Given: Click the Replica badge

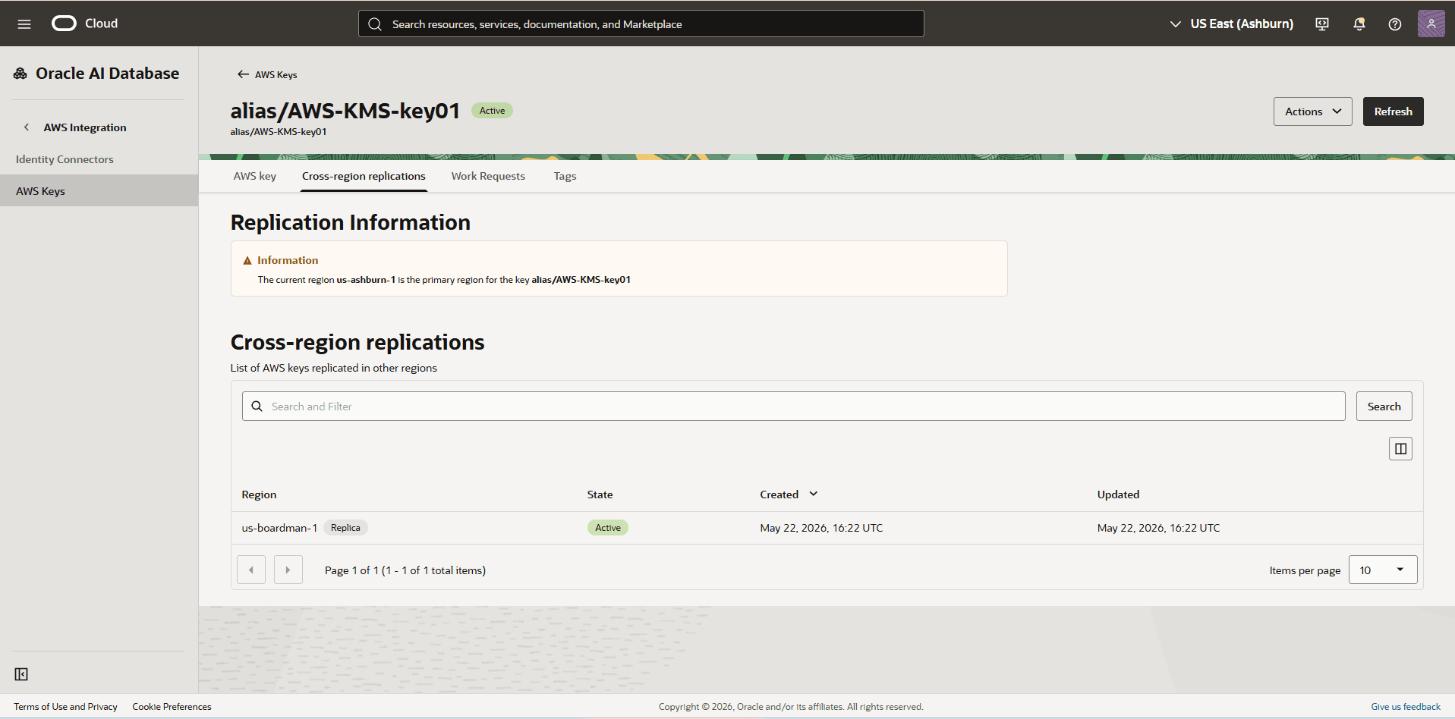Looking at the screenshot, I should [x=345, y=528].
